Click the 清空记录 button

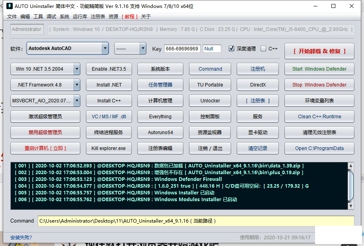point(258,148)
